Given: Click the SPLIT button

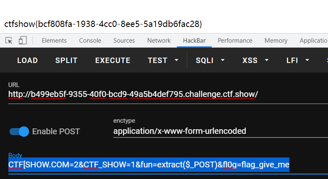Looking at the screenshot, I should point(66,60).
